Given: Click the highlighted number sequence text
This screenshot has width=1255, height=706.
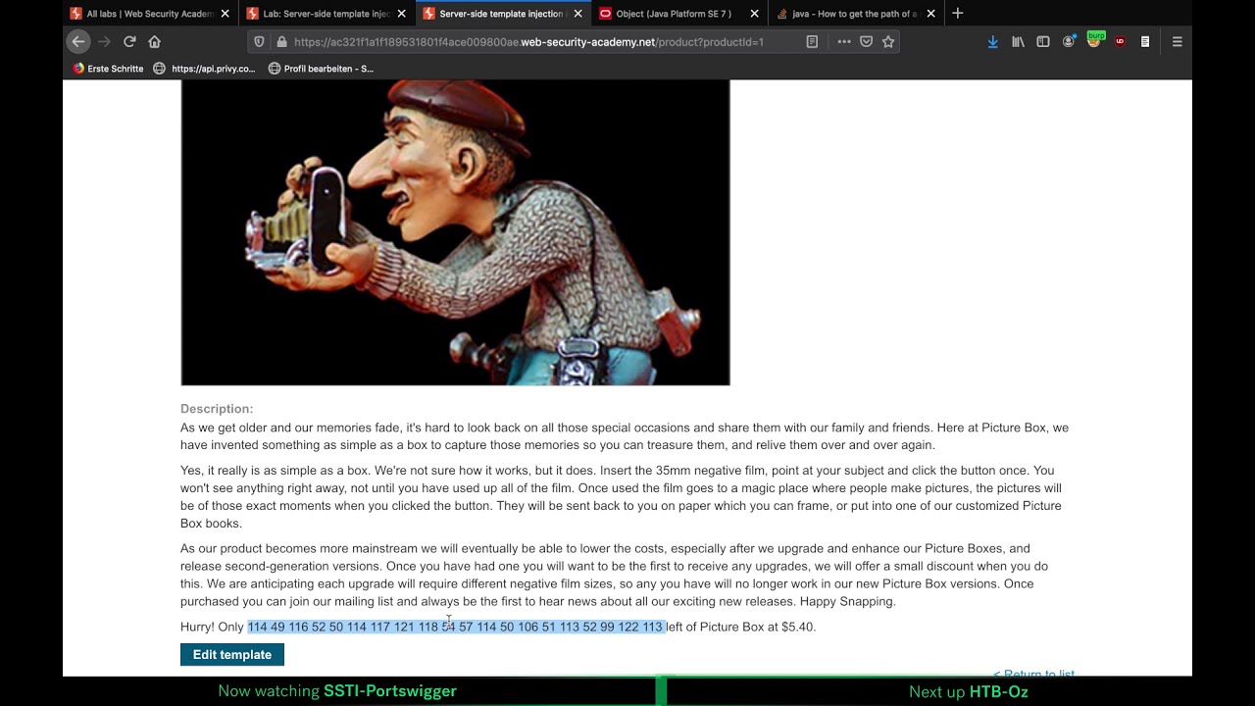Looking at the screenshot, I should tap(456, 627).
